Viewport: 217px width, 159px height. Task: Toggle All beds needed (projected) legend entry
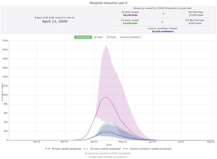[63, 149]
